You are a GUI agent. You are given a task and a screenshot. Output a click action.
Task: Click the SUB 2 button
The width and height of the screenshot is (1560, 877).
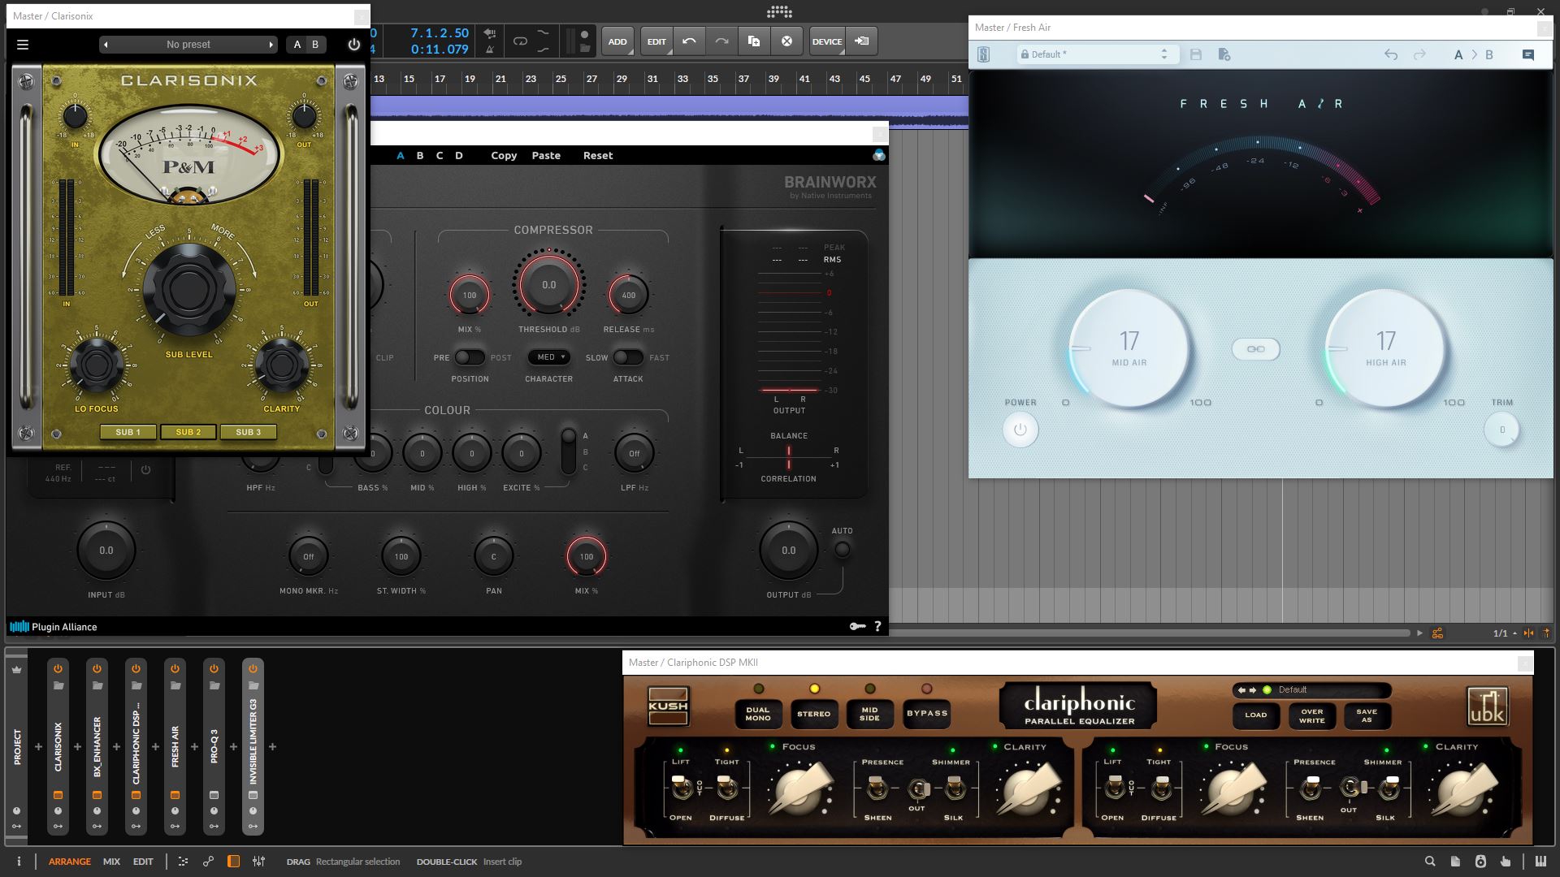[188, 432]
